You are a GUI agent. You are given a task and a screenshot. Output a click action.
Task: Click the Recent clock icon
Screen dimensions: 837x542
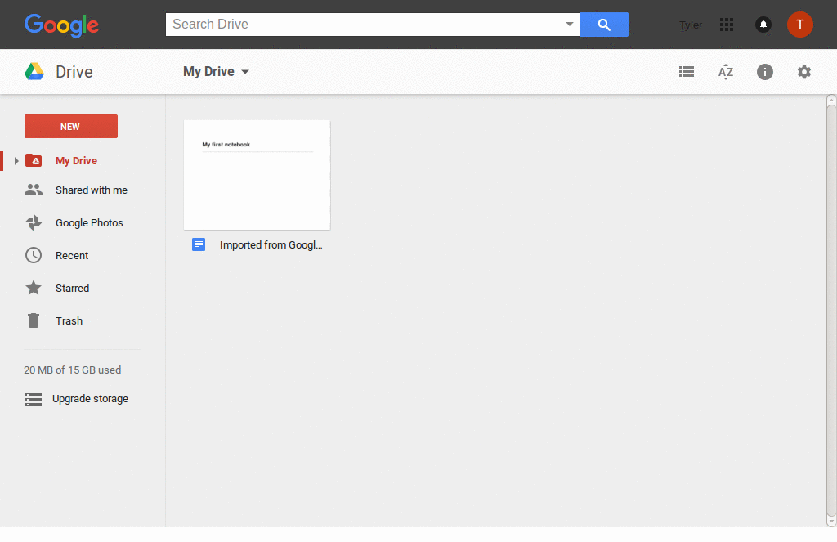click(34, 255)
